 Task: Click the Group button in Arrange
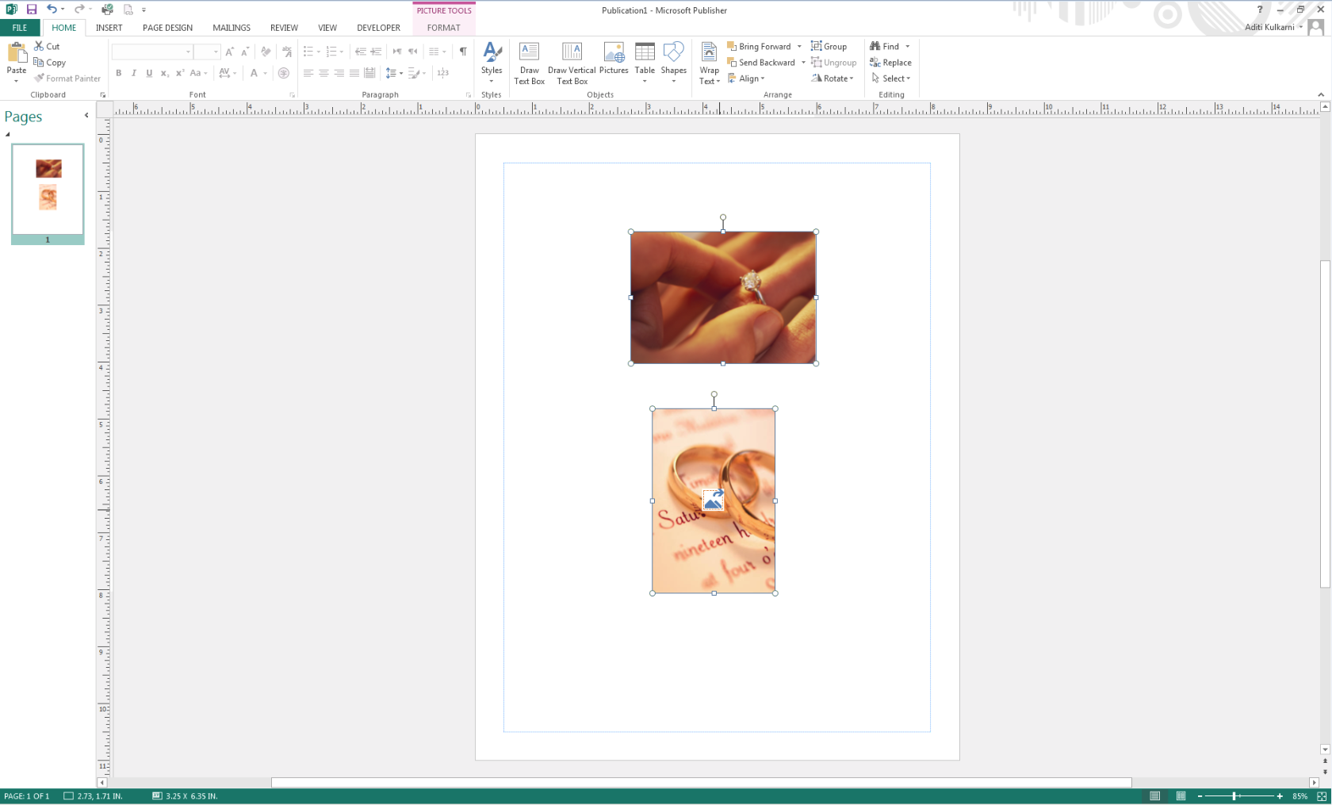[830, 46]
